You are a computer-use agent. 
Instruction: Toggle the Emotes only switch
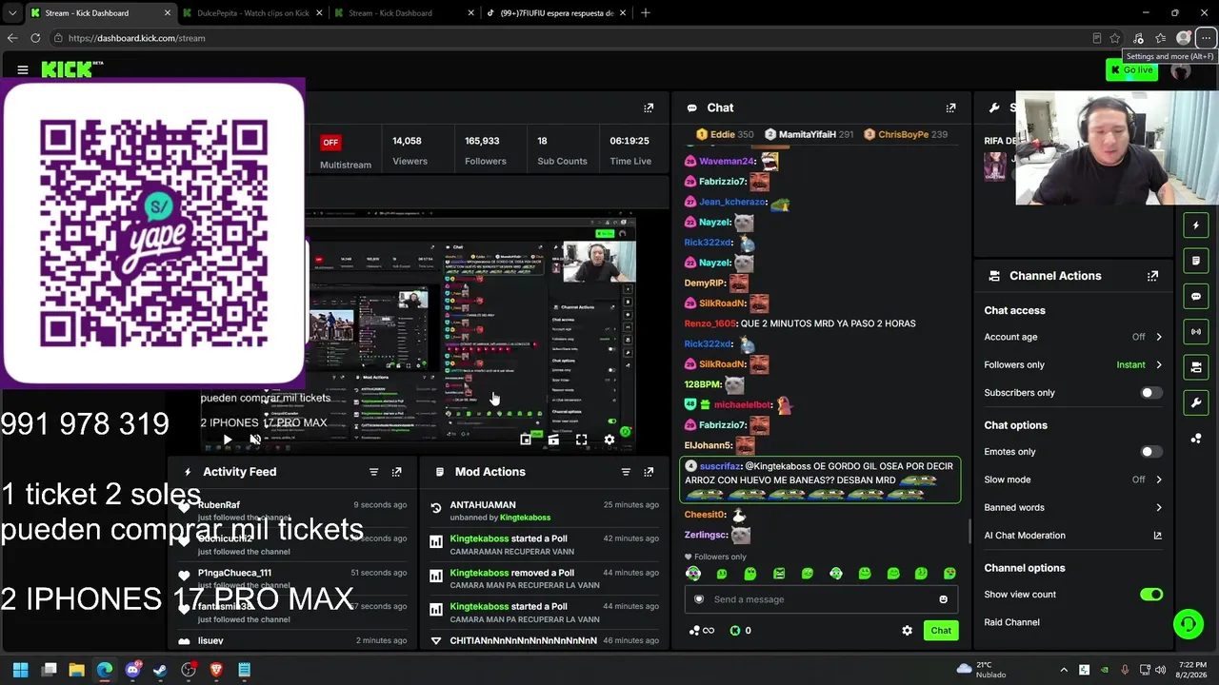(x=1151, y=452)
